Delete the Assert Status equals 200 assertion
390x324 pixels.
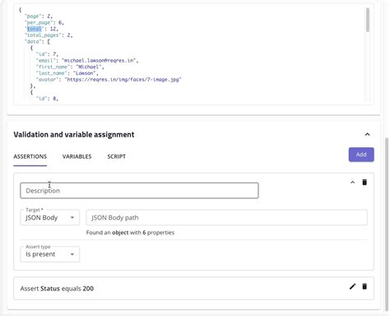(x=364, y=286)
